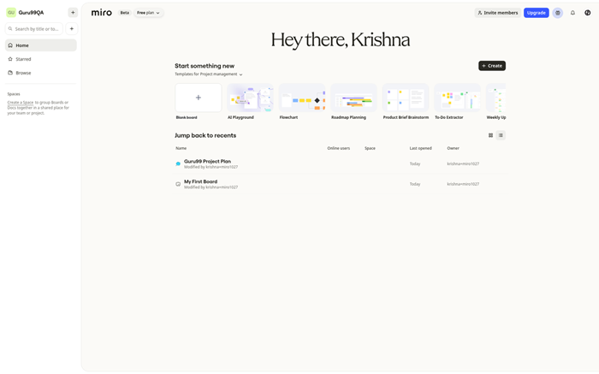Open the Product Brief Brainstorm template
599x374 pixels.
coord(406,98)
